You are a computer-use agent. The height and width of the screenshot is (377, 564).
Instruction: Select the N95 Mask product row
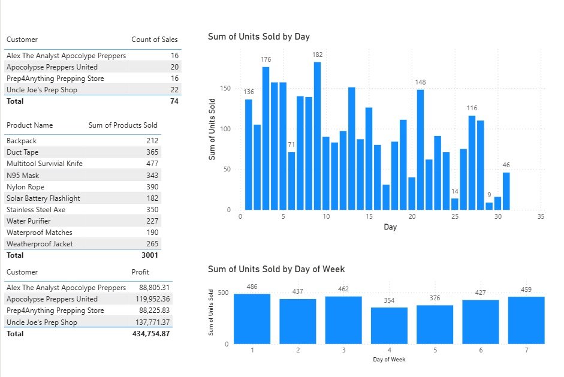pos(23,176)
